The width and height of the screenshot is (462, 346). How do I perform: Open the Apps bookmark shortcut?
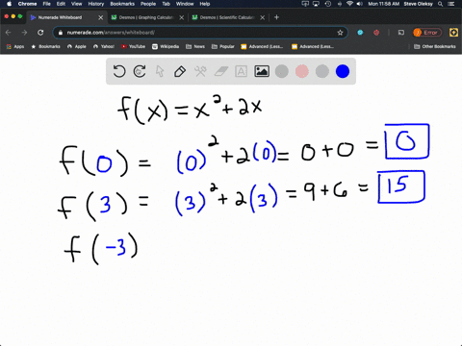tap(15, 46)
